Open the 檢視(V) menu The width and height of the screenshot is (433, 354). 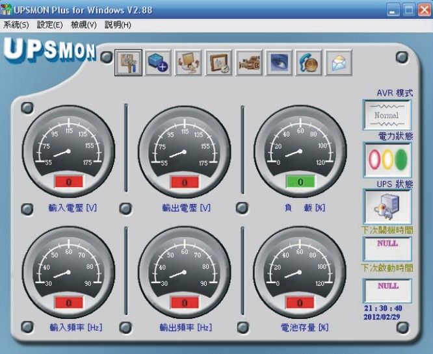tap(84, 25)
